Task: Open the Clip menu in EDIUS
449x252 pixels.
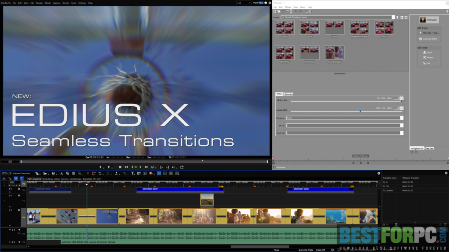Action: coord(32,3)
